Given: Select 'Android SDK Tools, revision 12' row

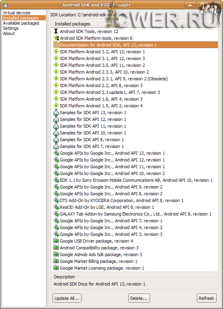Looking at the screenshot, I should click(89, 31).
